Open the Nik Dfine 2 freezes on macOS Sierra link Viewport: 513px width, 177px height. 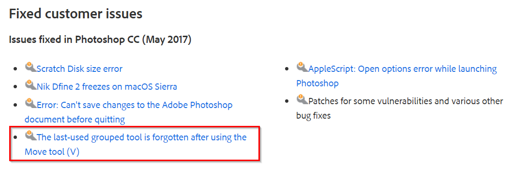click(107, 87)
